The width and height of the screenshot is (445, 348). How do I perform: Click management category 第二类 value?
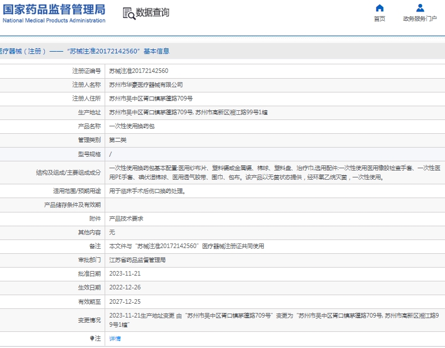click(x=118, y=140)
